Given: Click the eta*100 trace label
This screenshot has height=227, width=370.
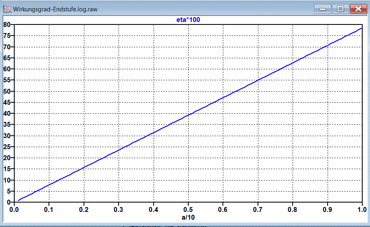Looking at the screenshot, I should point(188,20).
